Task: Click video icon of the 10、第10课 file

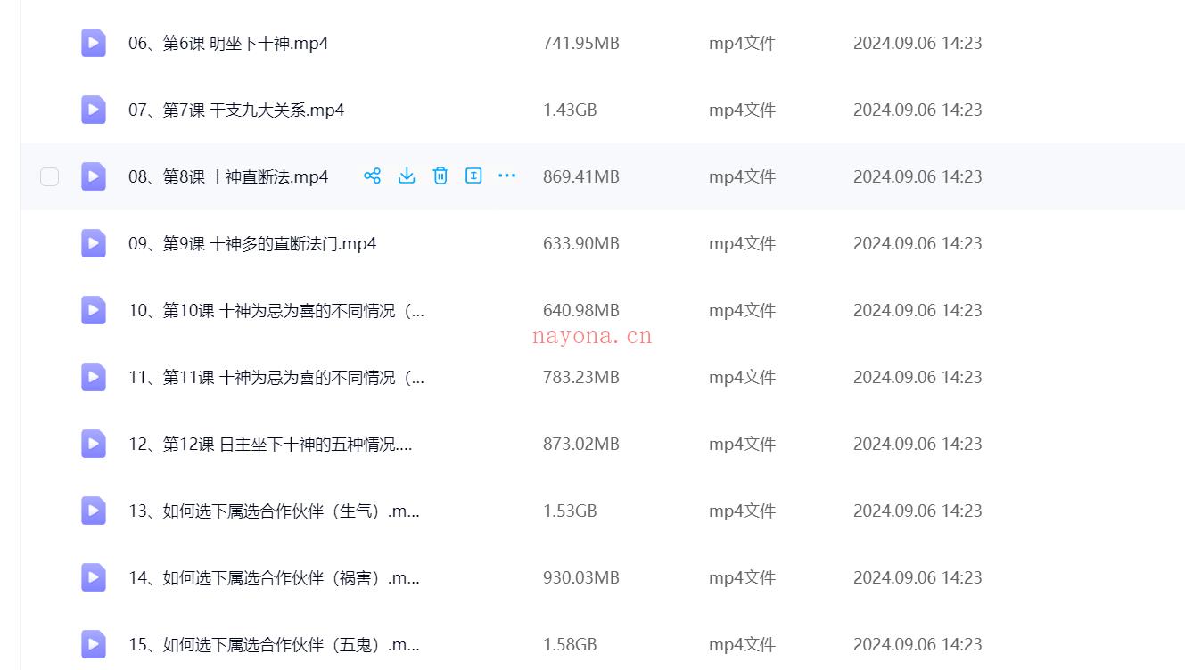Action: [x=94, y=310]
